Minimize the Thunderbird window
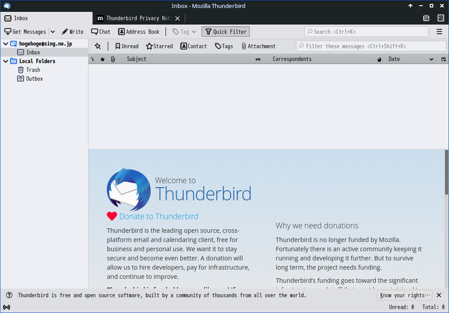The image size is (449, 313). coord(421,6)
